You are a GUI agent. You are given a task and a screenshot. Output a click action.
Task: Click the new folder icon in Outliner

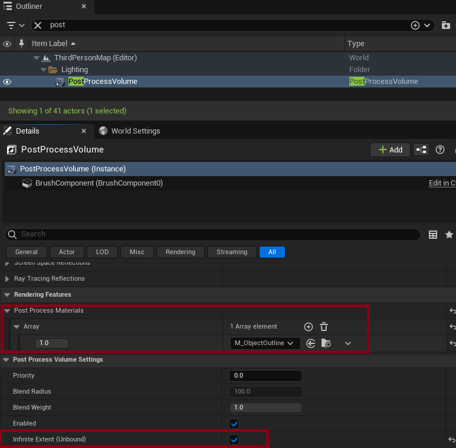445,25
